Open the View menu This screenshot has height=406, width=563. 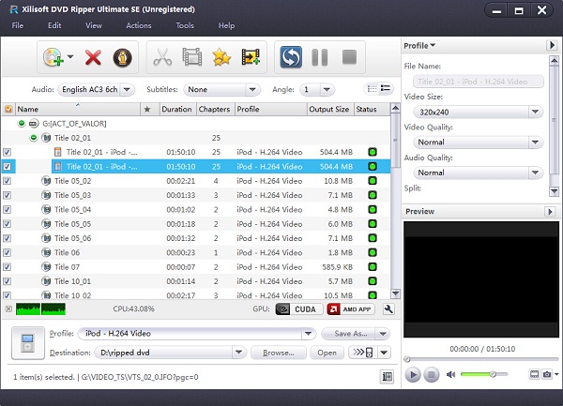[93, 25]
